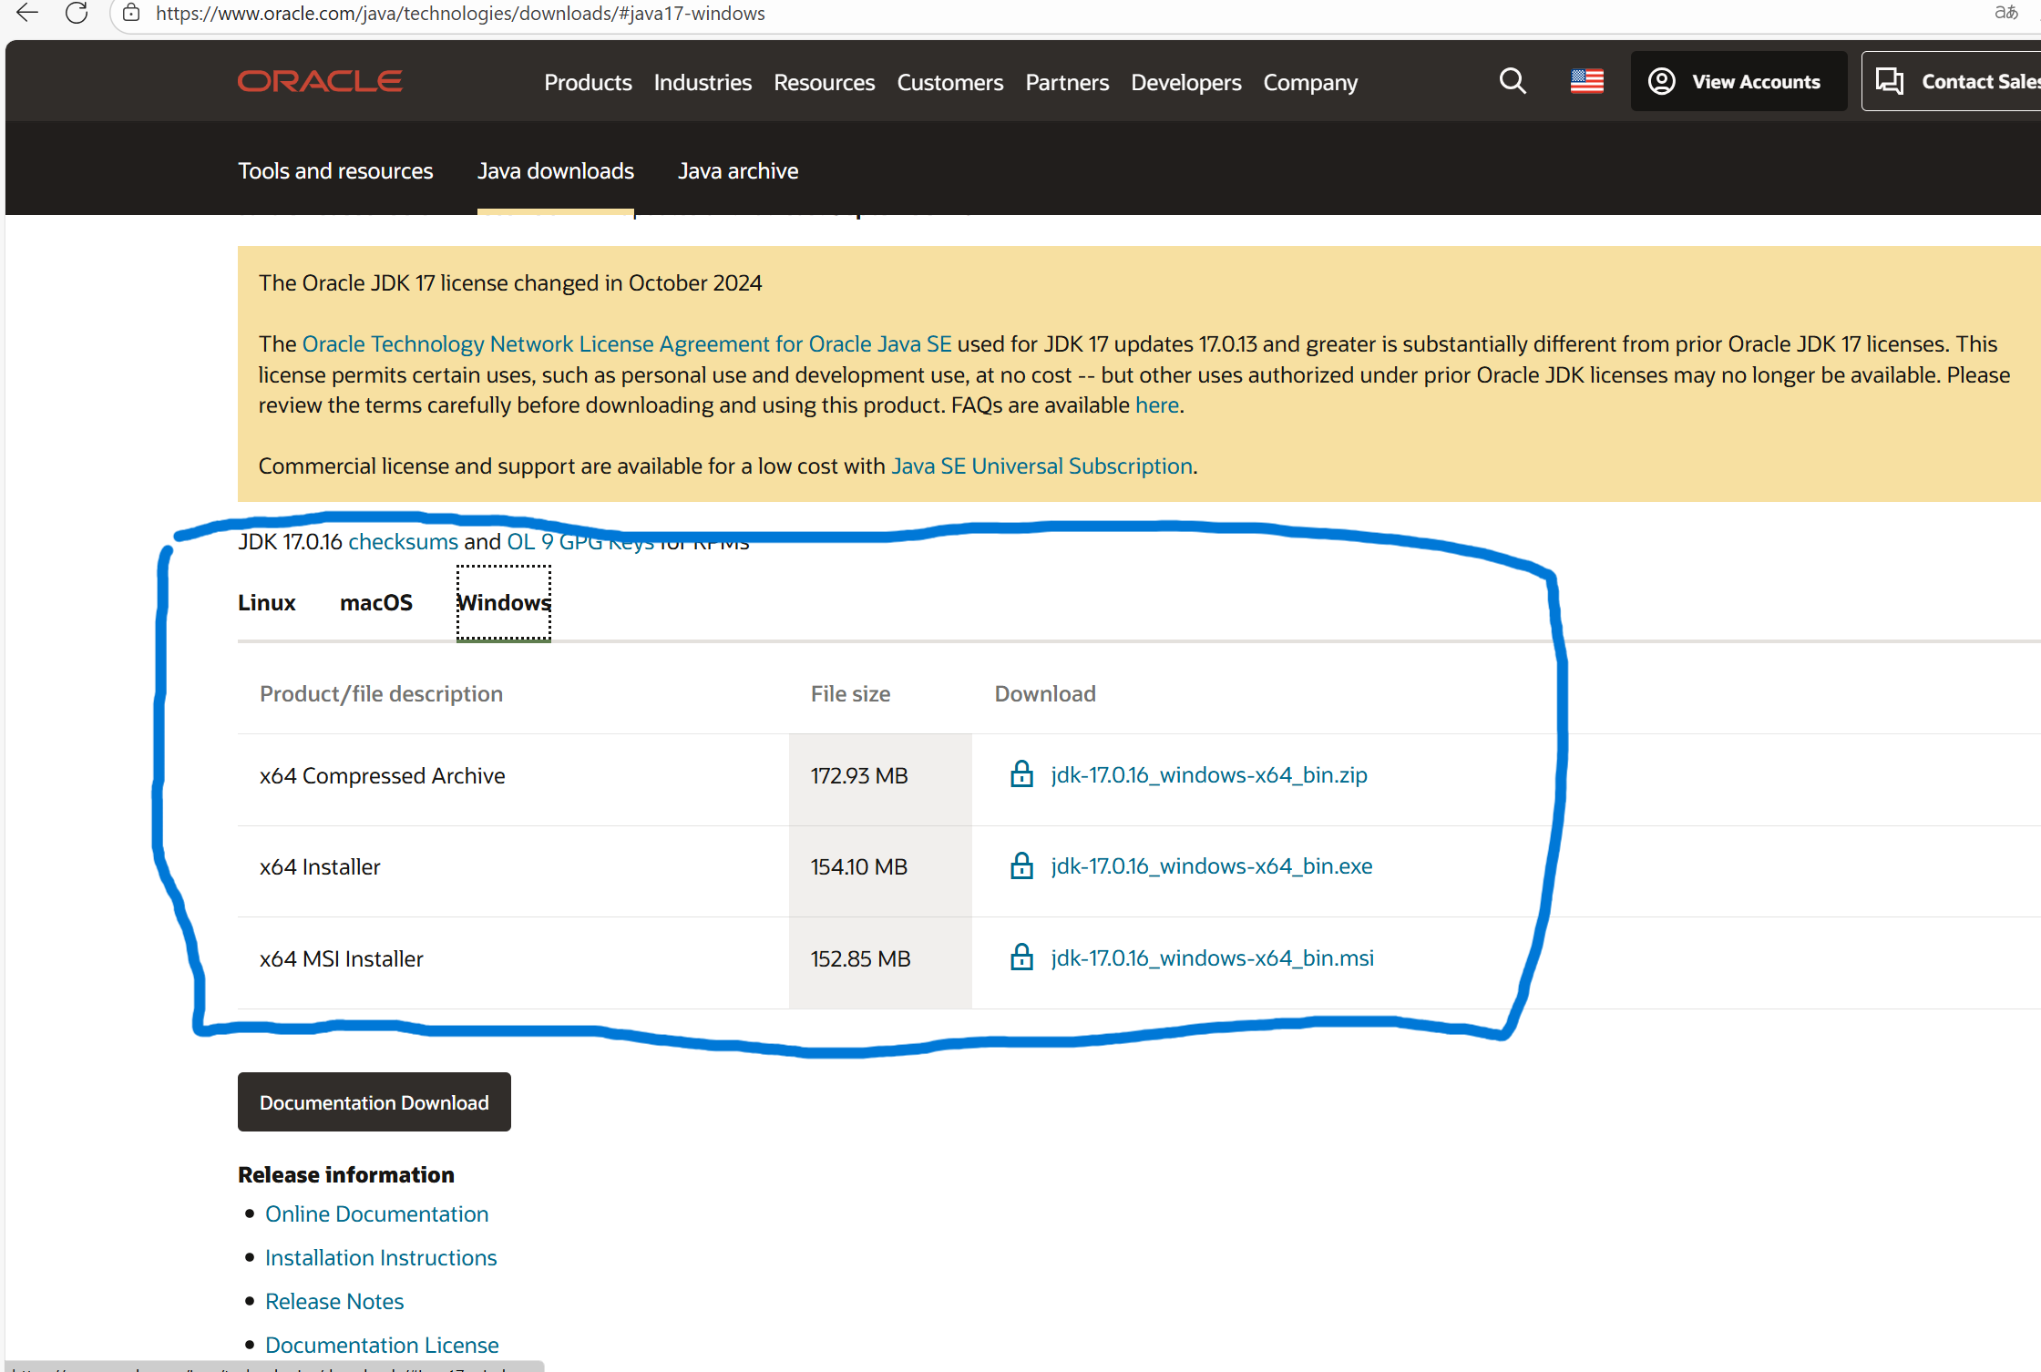Open the Java archive tab
This screenshot has width=2041, height=1372.
click(738, 170)
